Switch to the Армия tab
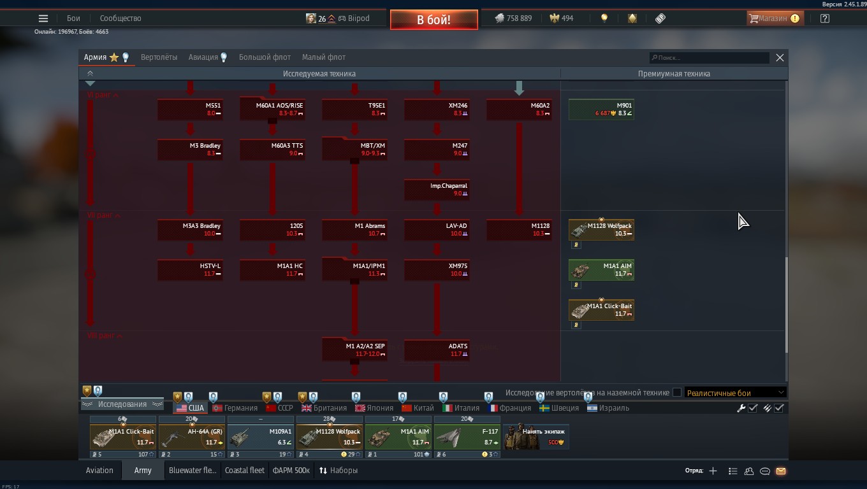The height and width of the screenshot is (489, 867). (x=106, y=57)
